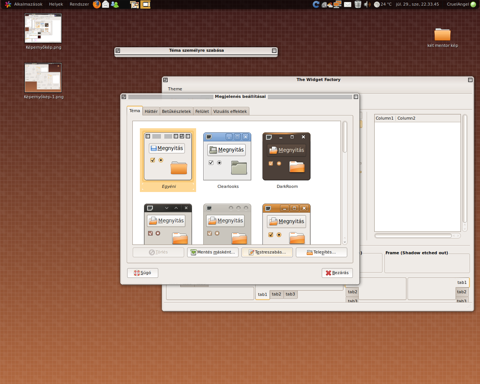This screenshot has height=384, width=480.
Task: Open the 24 °C weather applet
Action: coord(383,4)
